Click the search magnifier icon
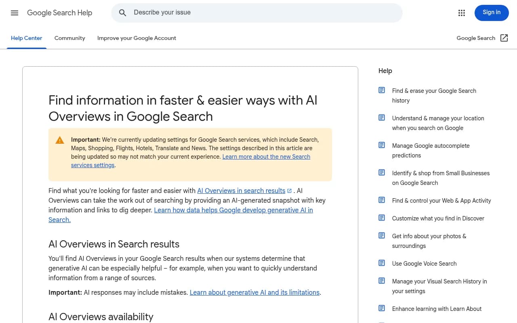Viewport: 517px width, 323px height. coord(123,13)
